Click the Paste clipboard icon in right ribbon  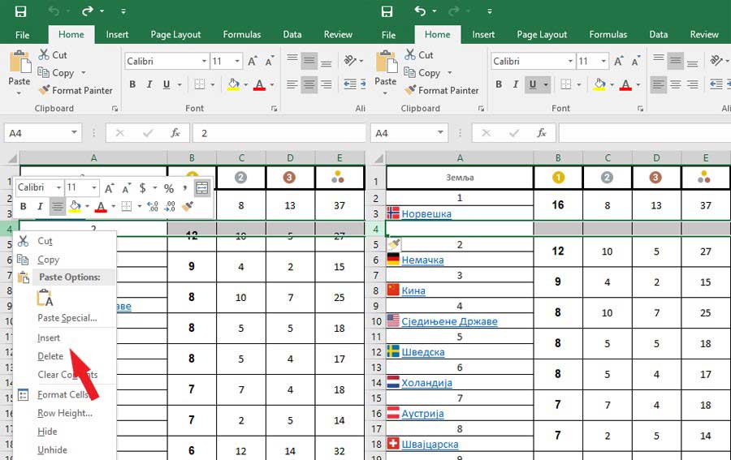386,62
